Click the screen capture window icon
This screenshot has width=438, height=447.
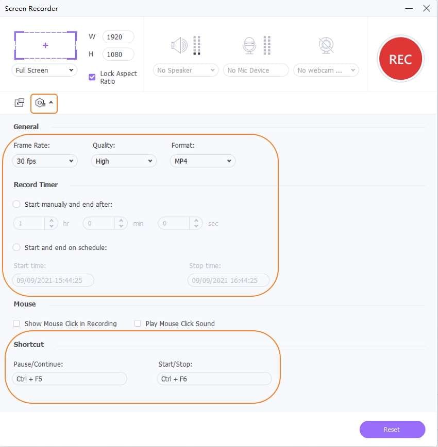coord(19,102)
